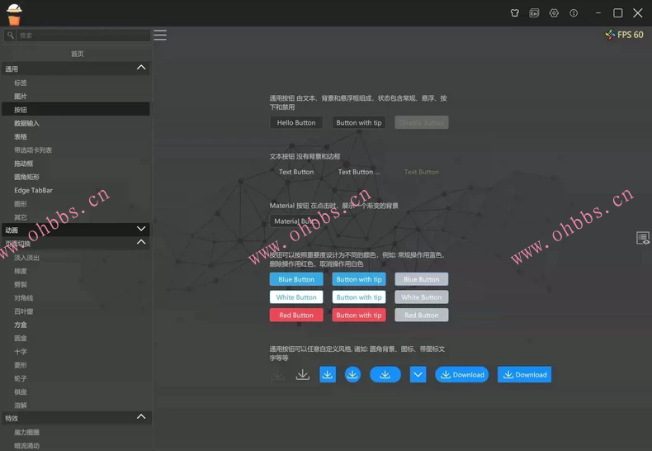Click the greyed-out disabled Red Button

tap(421, 315)
